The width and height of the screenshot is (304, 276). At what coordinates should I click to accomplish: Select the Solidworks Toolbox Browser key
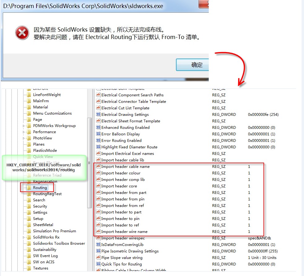point(59,243)
